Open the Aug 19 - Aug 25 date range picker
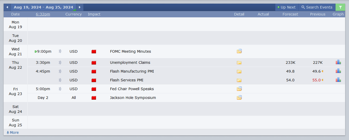Screen dimensions: 349x140 pos(43,7)
